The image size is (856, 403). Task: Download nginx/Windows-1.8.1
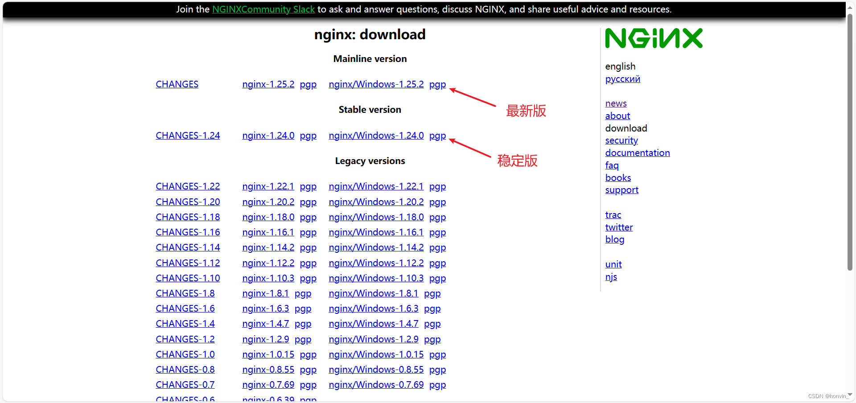tap(374, 293)
